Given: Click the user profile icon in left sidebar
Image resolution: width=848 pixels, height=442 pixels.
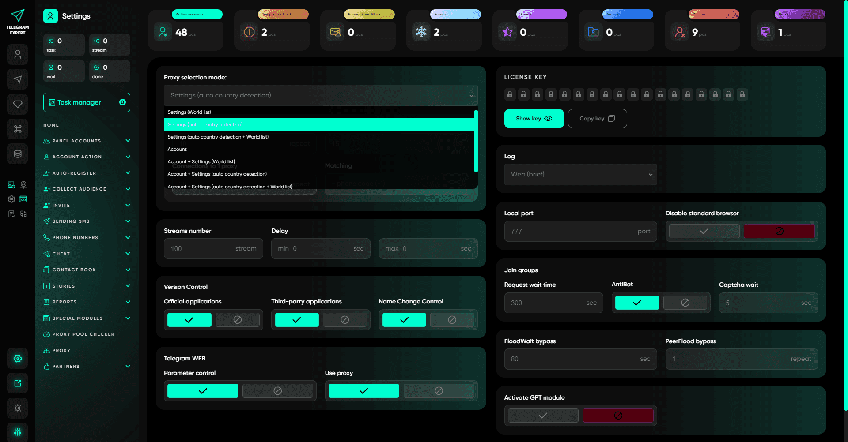Looking at the screenshot, I should point(18,55).
